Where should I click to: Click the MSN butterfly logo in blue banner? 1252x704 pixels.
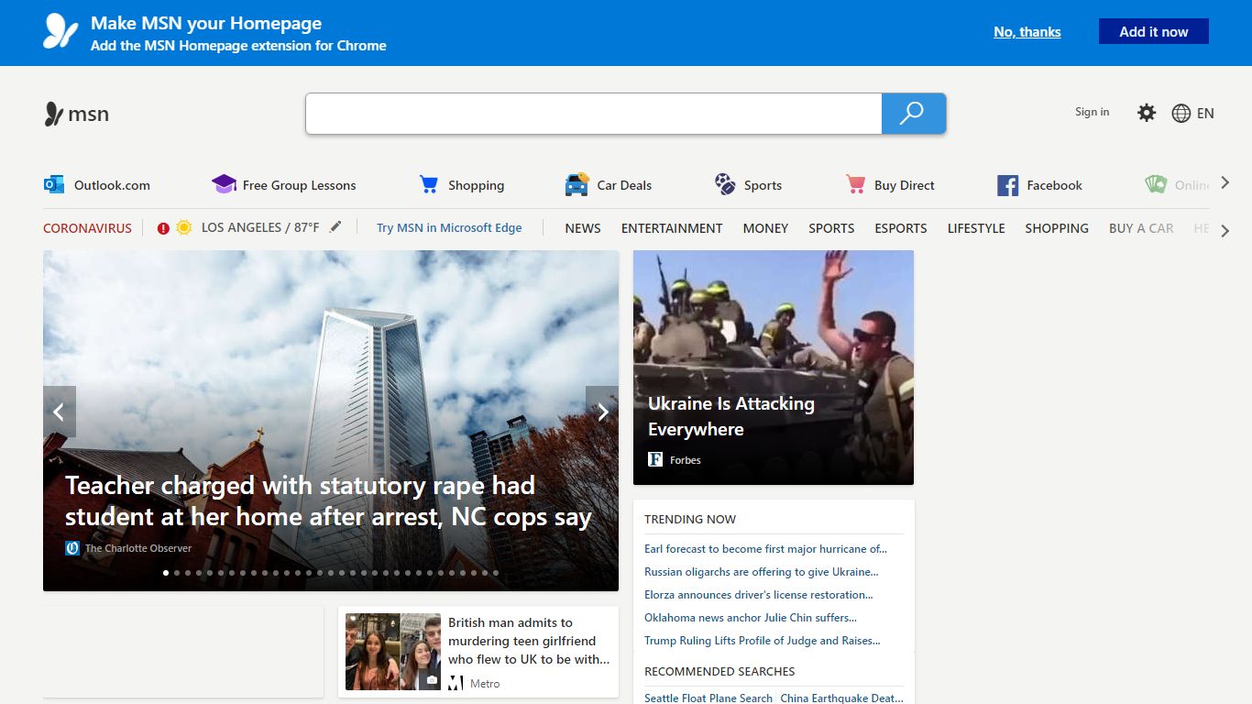click(x=60, y=31)
